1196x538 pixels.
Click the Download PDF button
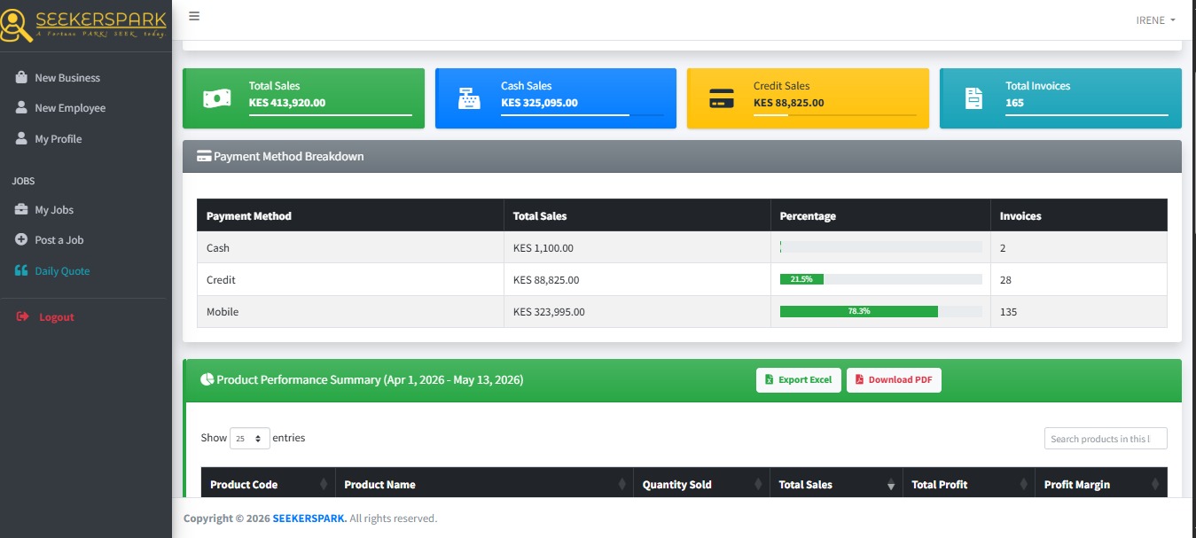[x=894, y=379]
